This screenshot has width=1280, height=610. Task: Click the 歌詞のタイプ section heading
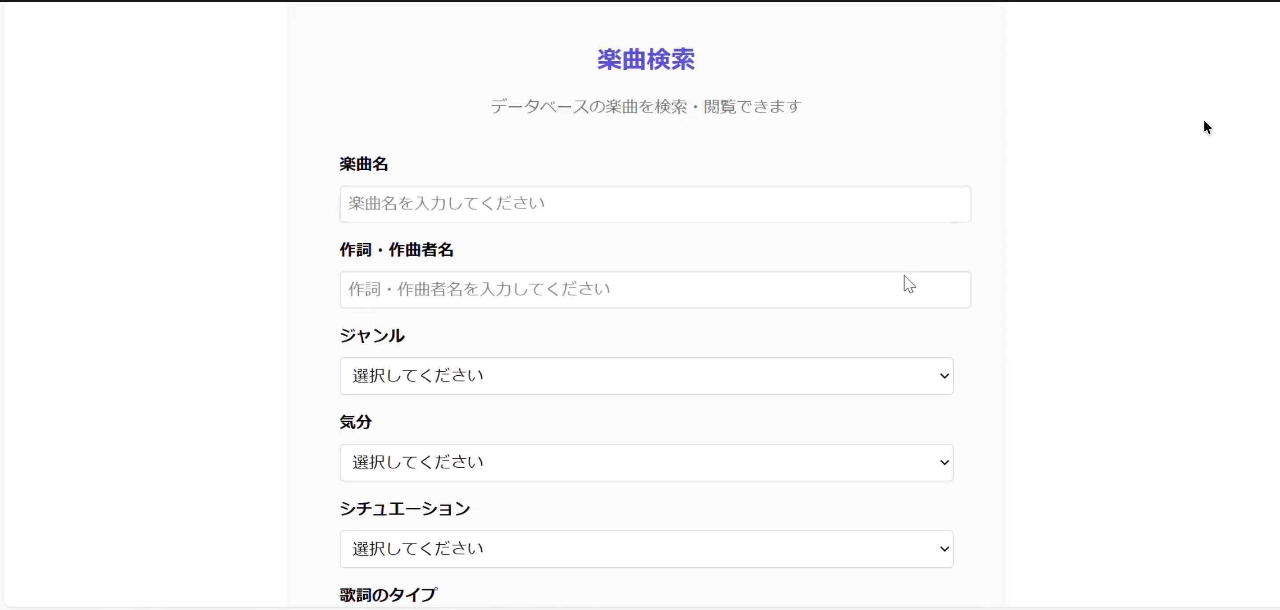tap(388, 594)
